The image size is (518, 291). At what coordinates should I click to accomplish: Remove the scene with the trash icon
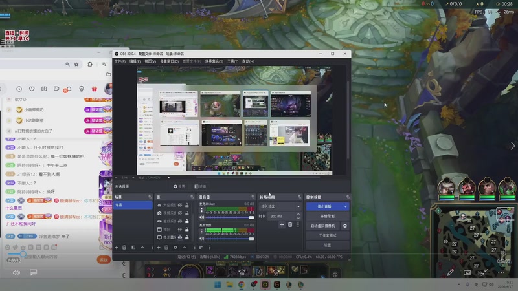pos(124,247)
